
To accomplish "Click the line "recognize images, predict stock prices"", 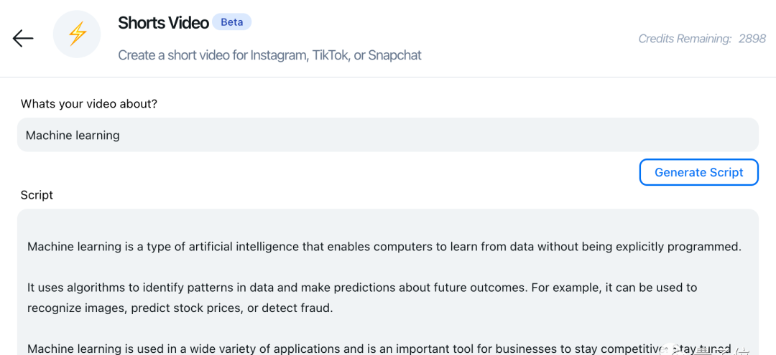I will (180, 308).
